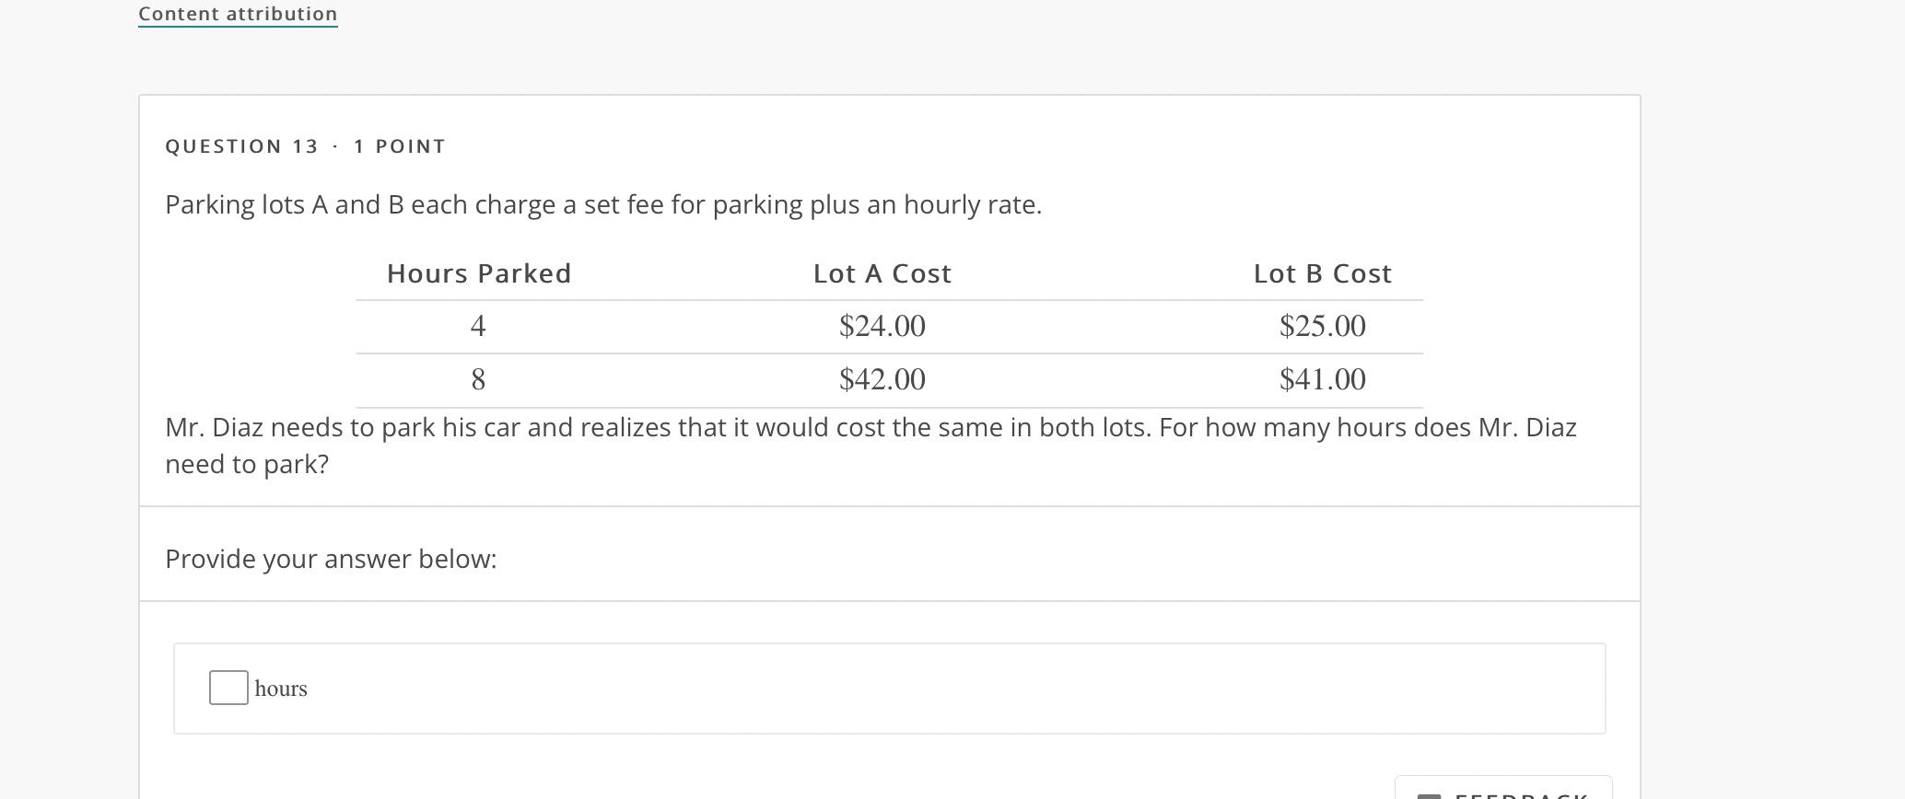The height and width of the screenshot is (799, 1905).
Task: Select the Lot A Cost column header
Action: (x=882, y=273)
